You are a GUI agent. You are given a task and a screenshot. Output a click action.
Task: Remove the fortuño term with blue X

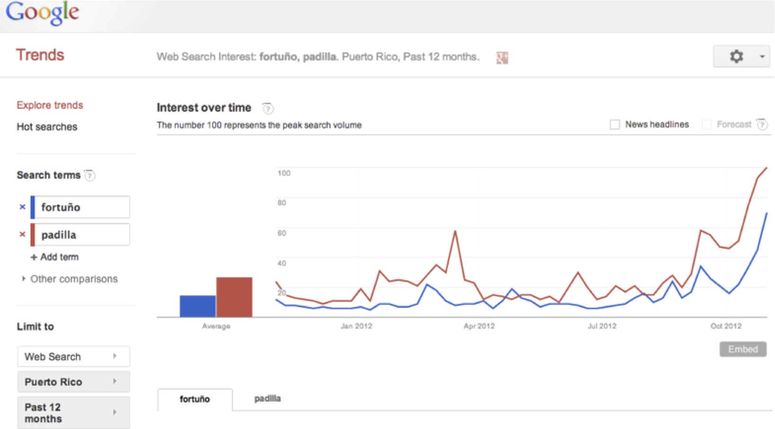point(22,207)
